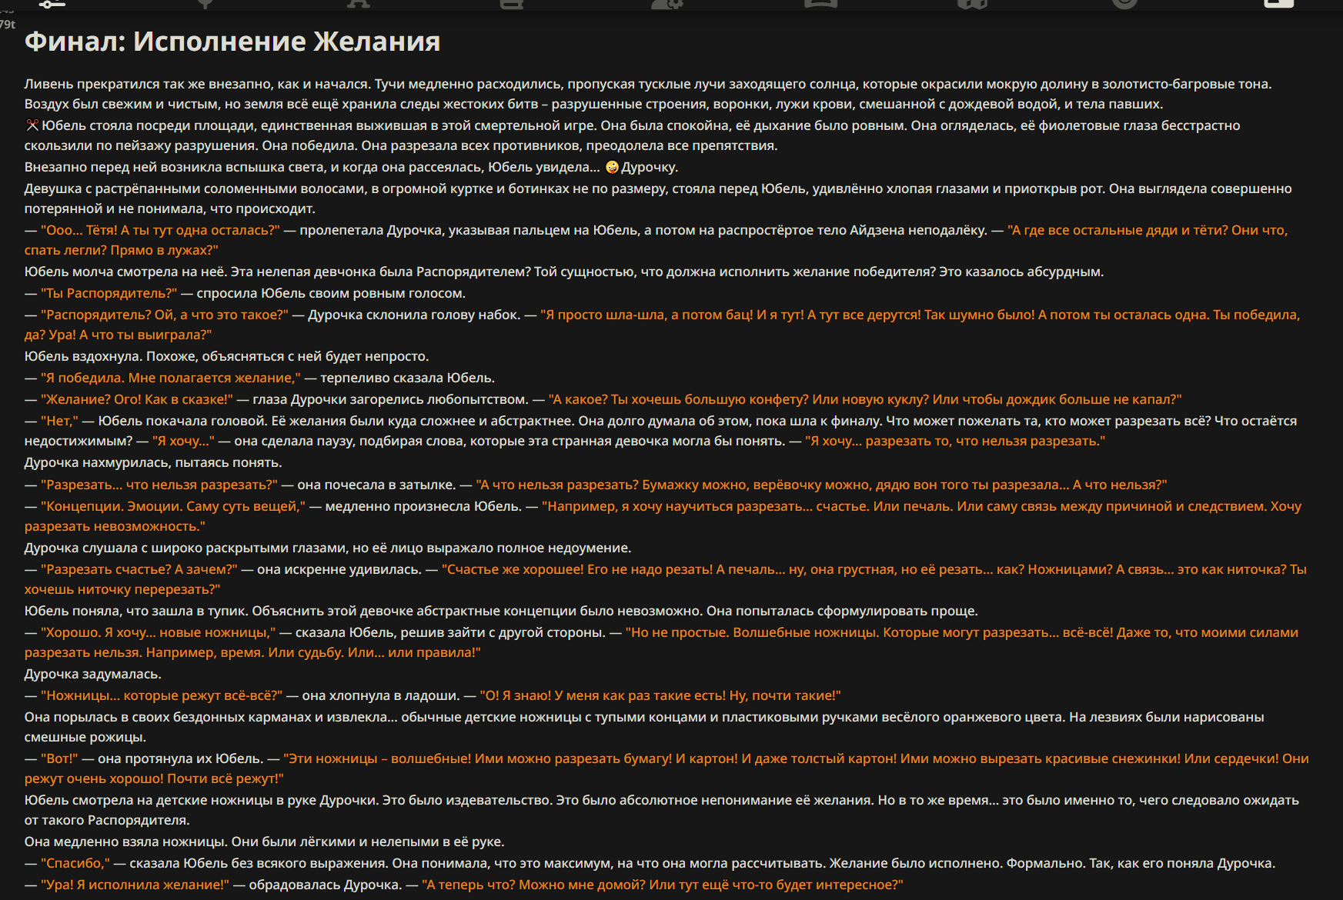Click the orange quote "Я победила. Мне полагается желание,"
1343x900 pixels.
171,378
